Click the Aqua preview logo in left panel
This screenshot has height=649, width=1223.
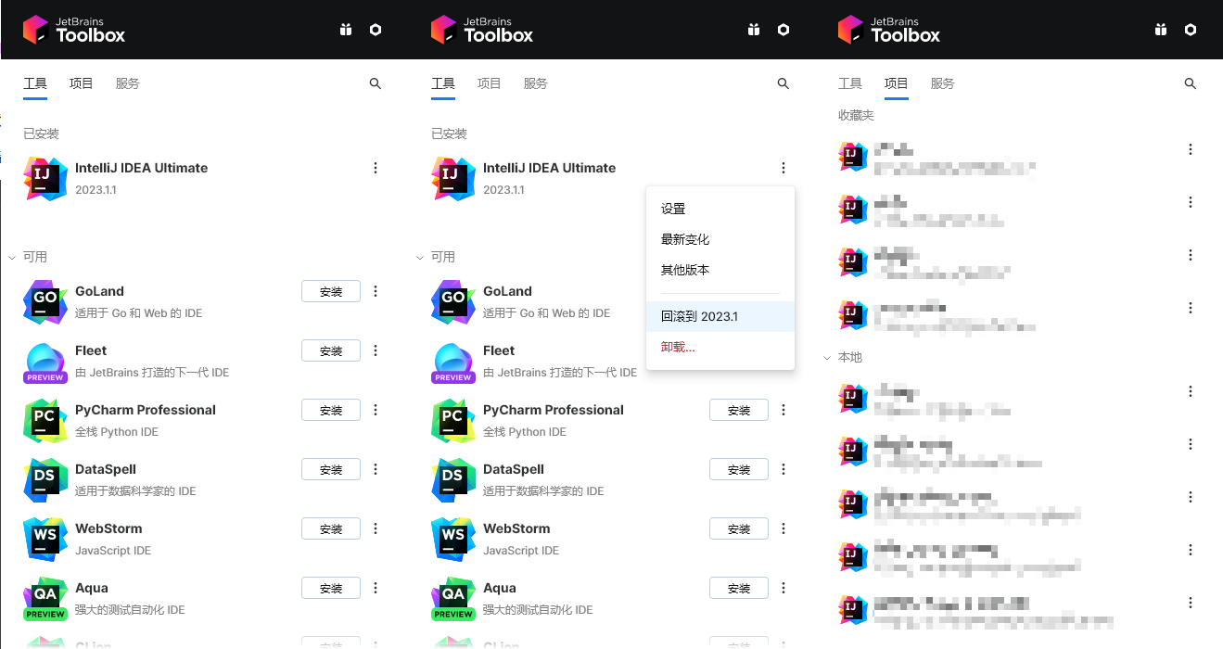45,599
